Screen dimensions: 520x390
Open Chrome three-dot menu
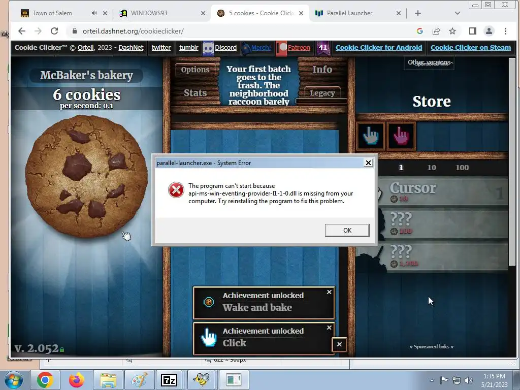(x=505, y=31)
